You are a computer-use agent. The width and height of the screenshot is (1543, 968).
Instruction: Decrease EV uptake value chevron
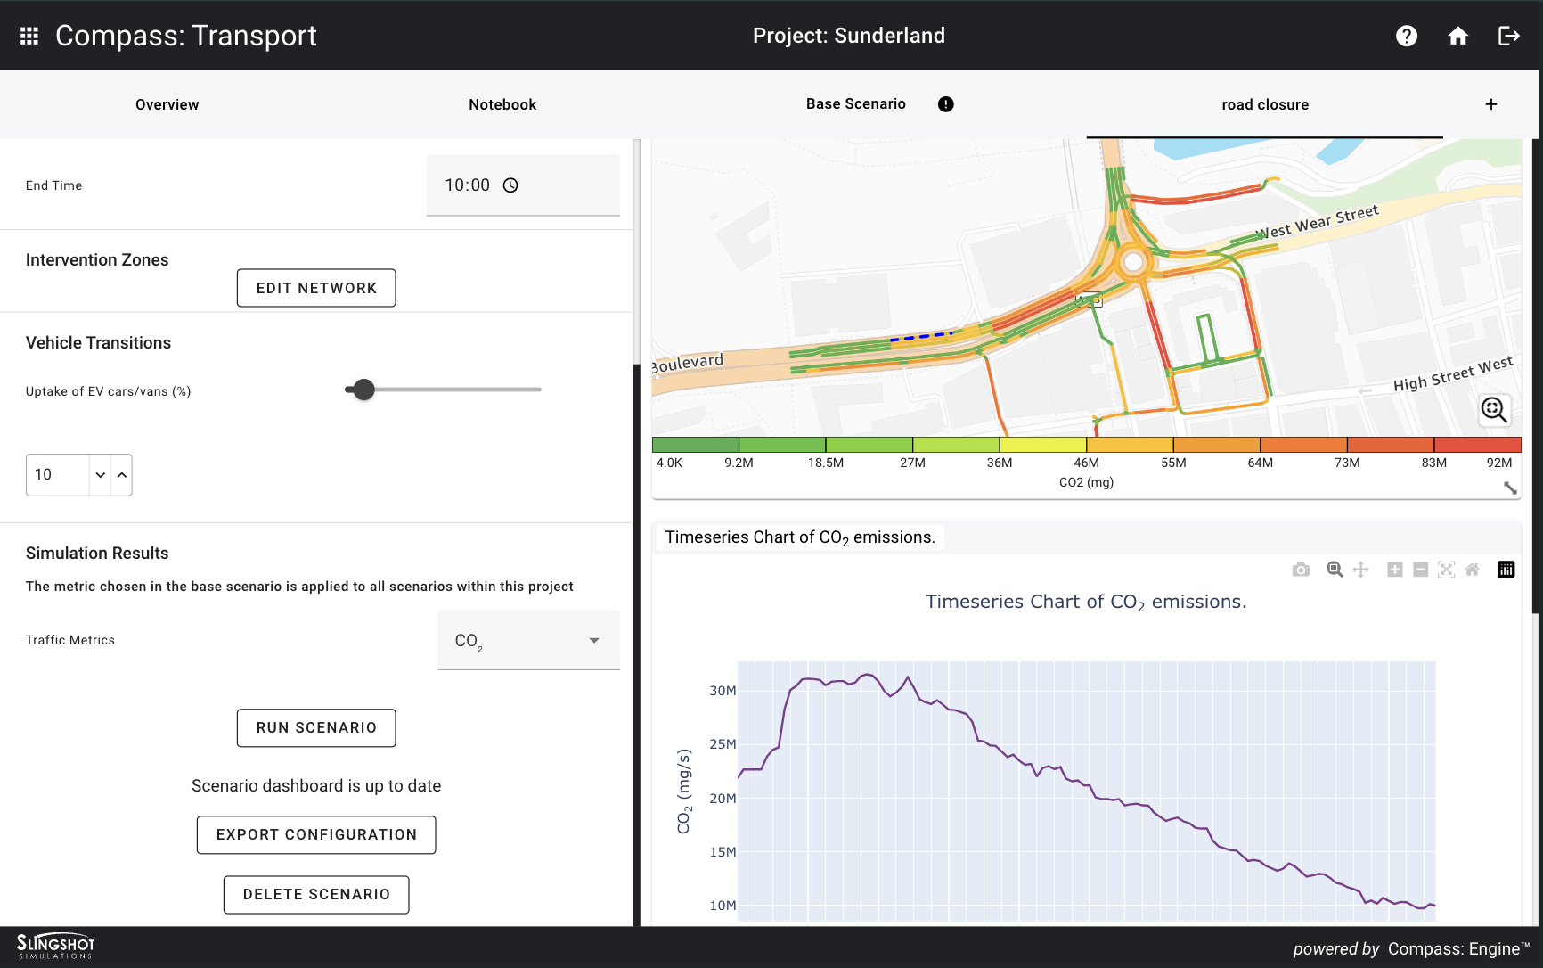click(101, 475)
